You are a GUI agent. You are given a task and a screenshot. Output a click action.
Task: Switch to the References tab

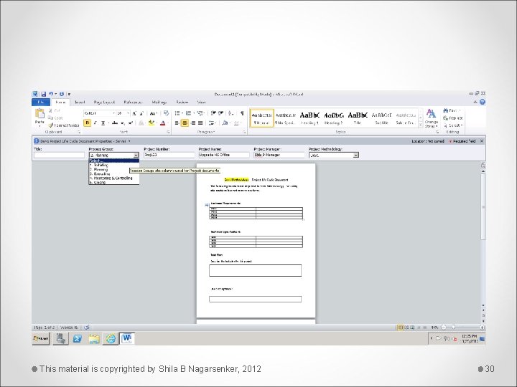pos(133,102)
